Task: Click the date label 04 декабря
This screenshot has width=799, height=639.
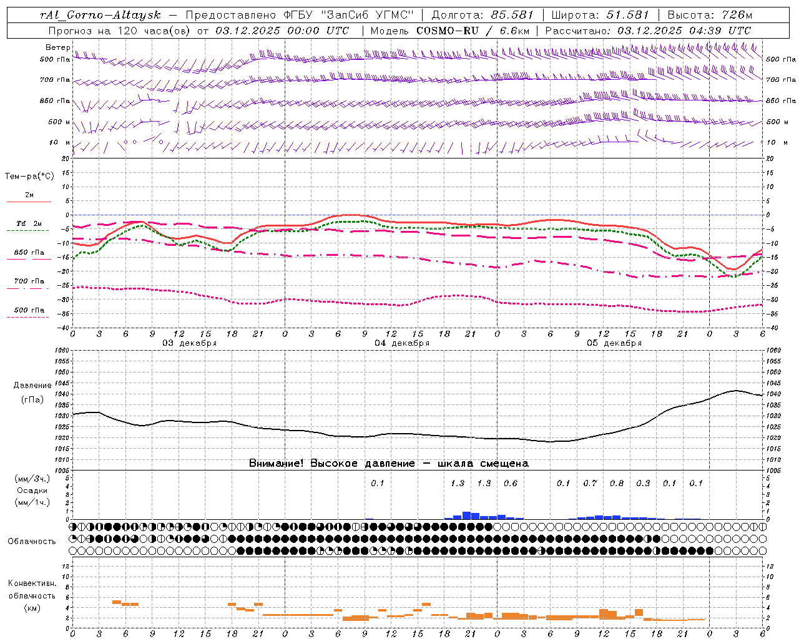Action: tap(402, 343)
